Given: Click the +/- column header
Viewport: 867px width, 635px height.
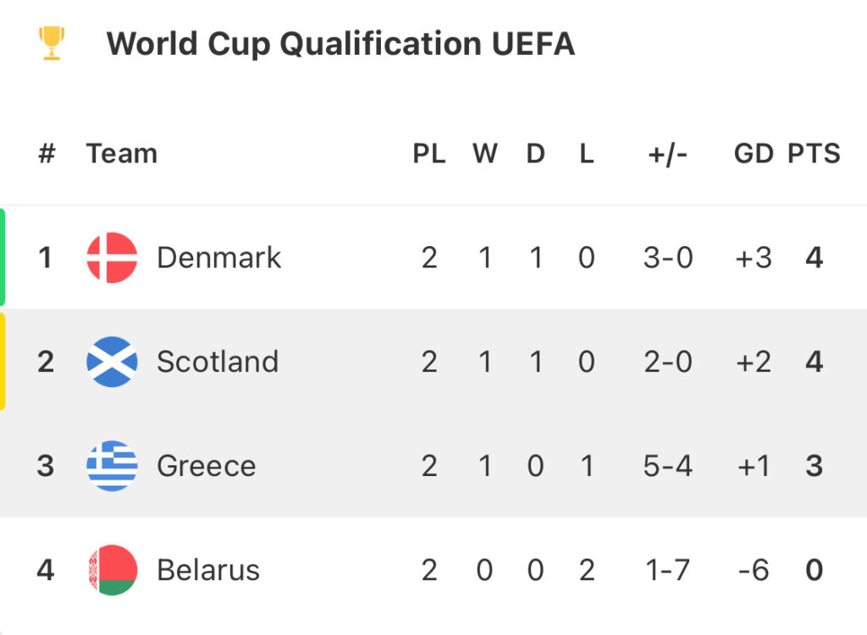Looking at the screenshot, I should pos(668,154).
